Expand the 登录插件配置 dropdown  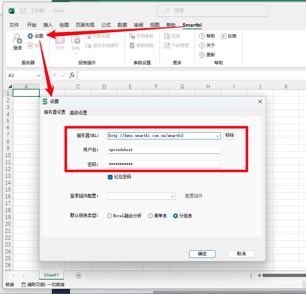click(172, 196)
